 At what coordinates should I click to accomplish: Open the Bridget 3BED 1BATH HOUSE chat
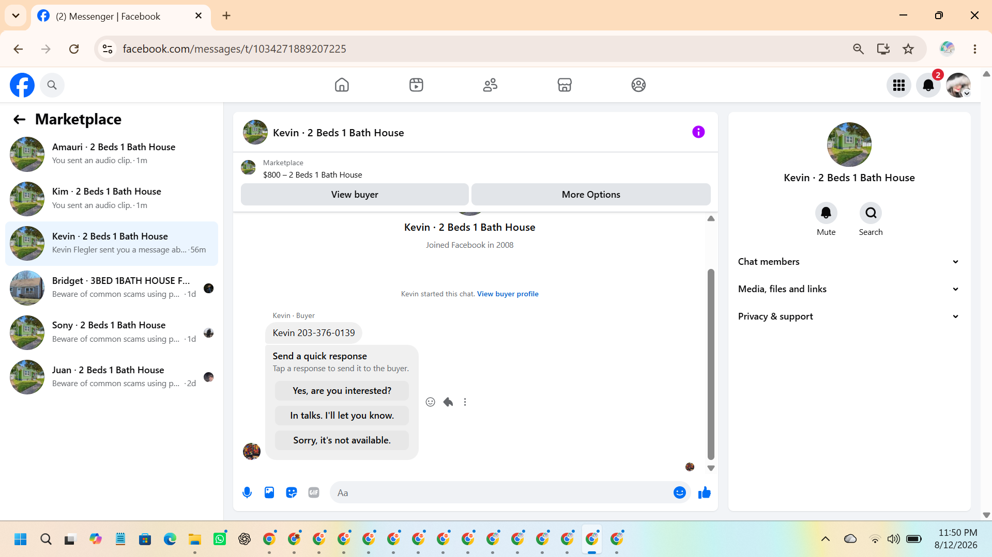[112, 288]
